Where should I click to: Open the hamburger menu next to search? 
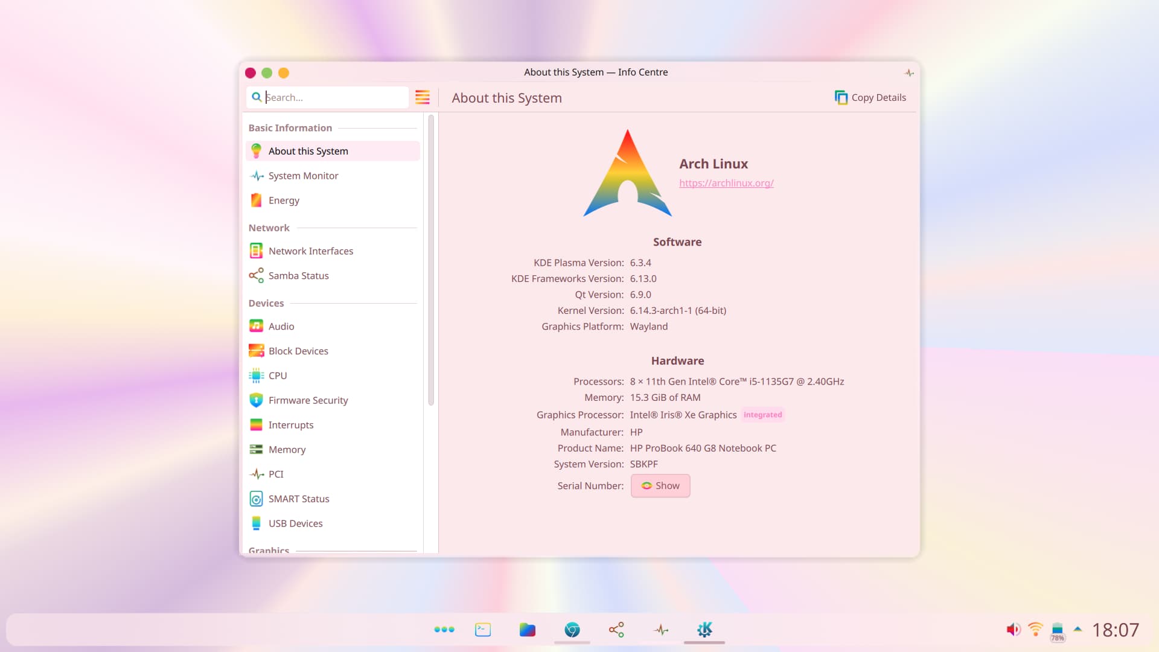click(423, 97)
